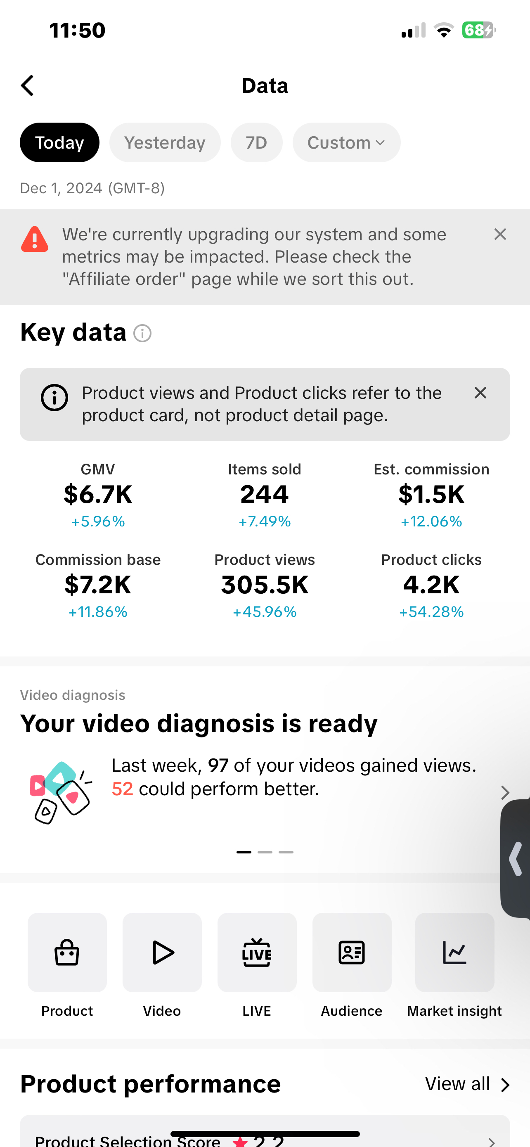The image size is (530, 1147).
Task: Switch to the Yesterday filter
Action: click(165, 142)
